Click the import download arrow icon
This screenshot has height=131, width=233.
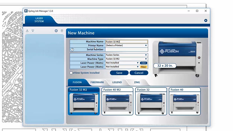pos(33,31)
